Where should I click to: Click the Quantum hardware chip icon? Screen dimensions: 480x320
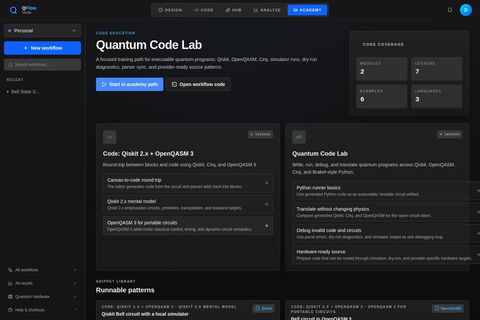tap(10, 297)
